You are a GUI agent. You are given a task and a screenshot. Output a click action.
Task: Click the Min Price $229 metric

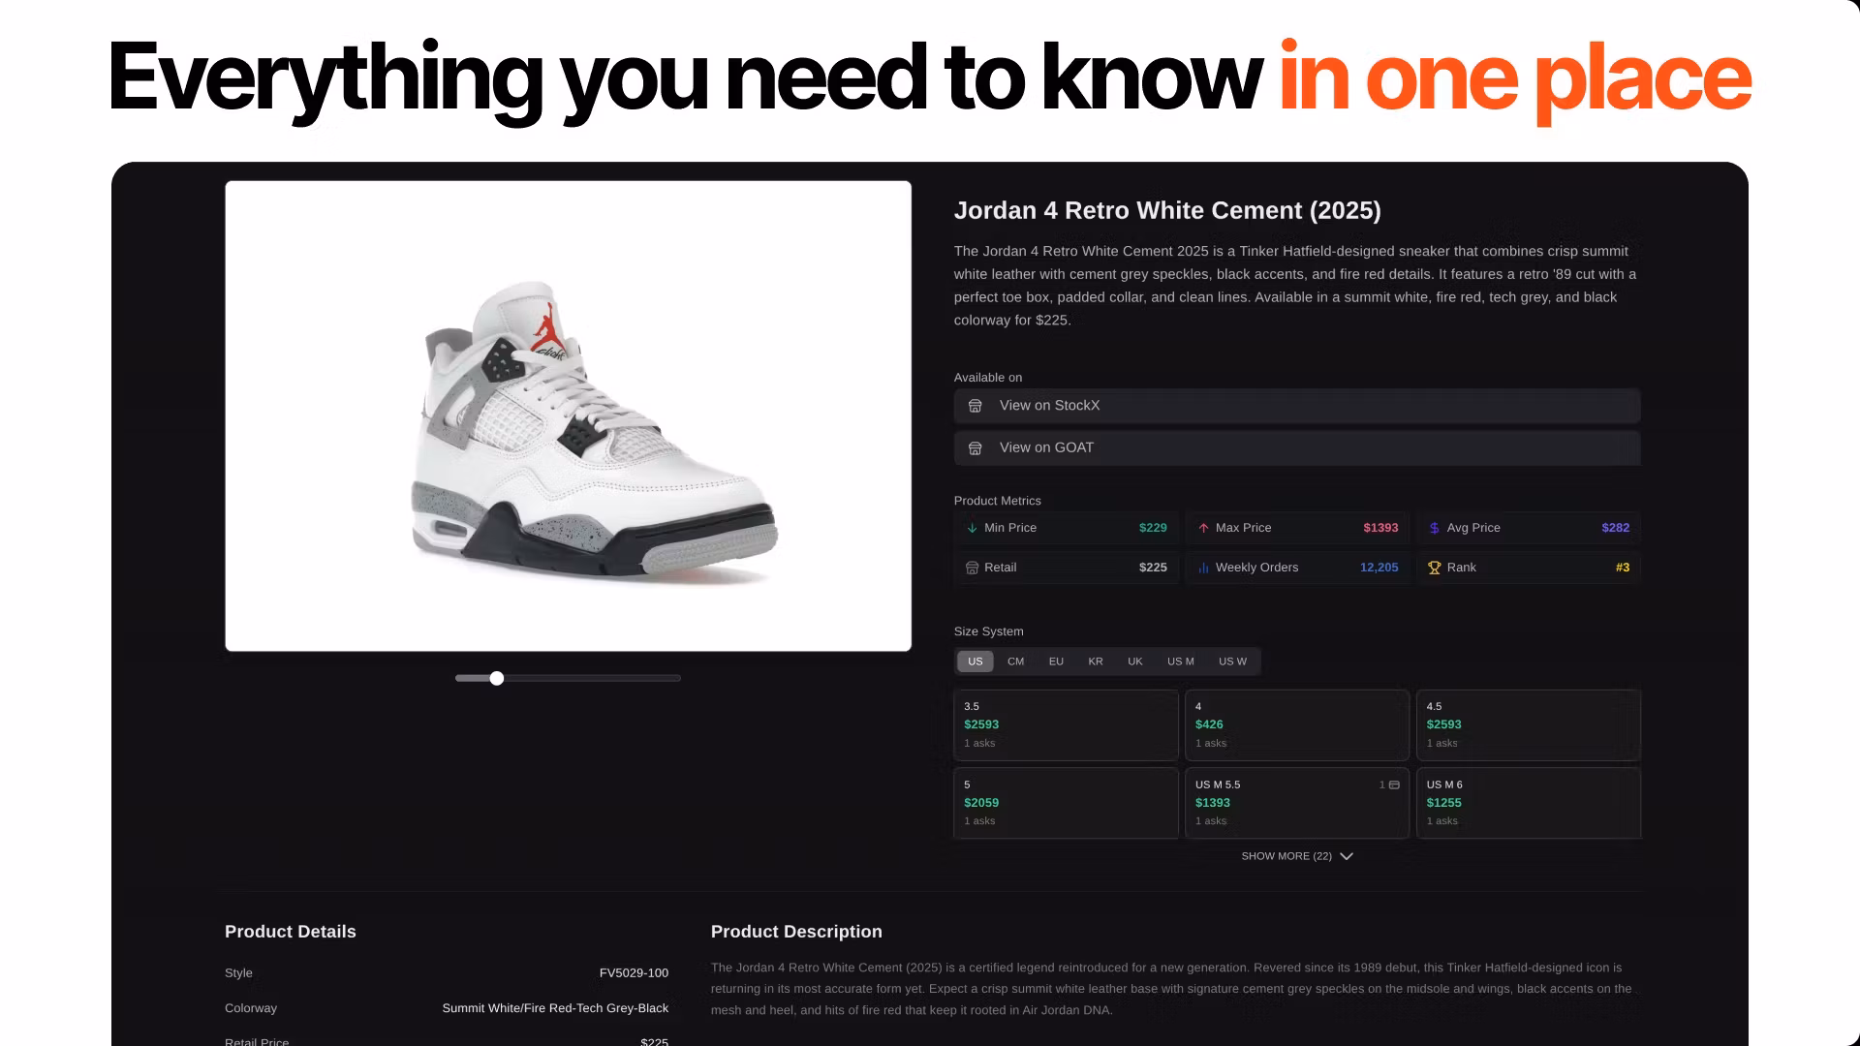1066,528
